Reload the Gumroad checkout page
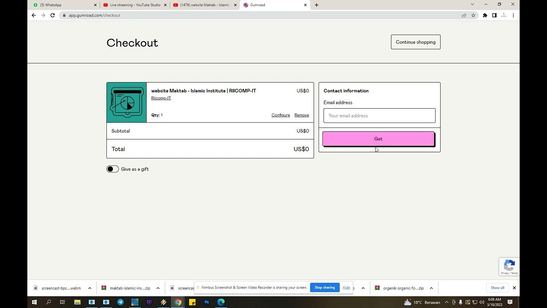 coord(53,15)
